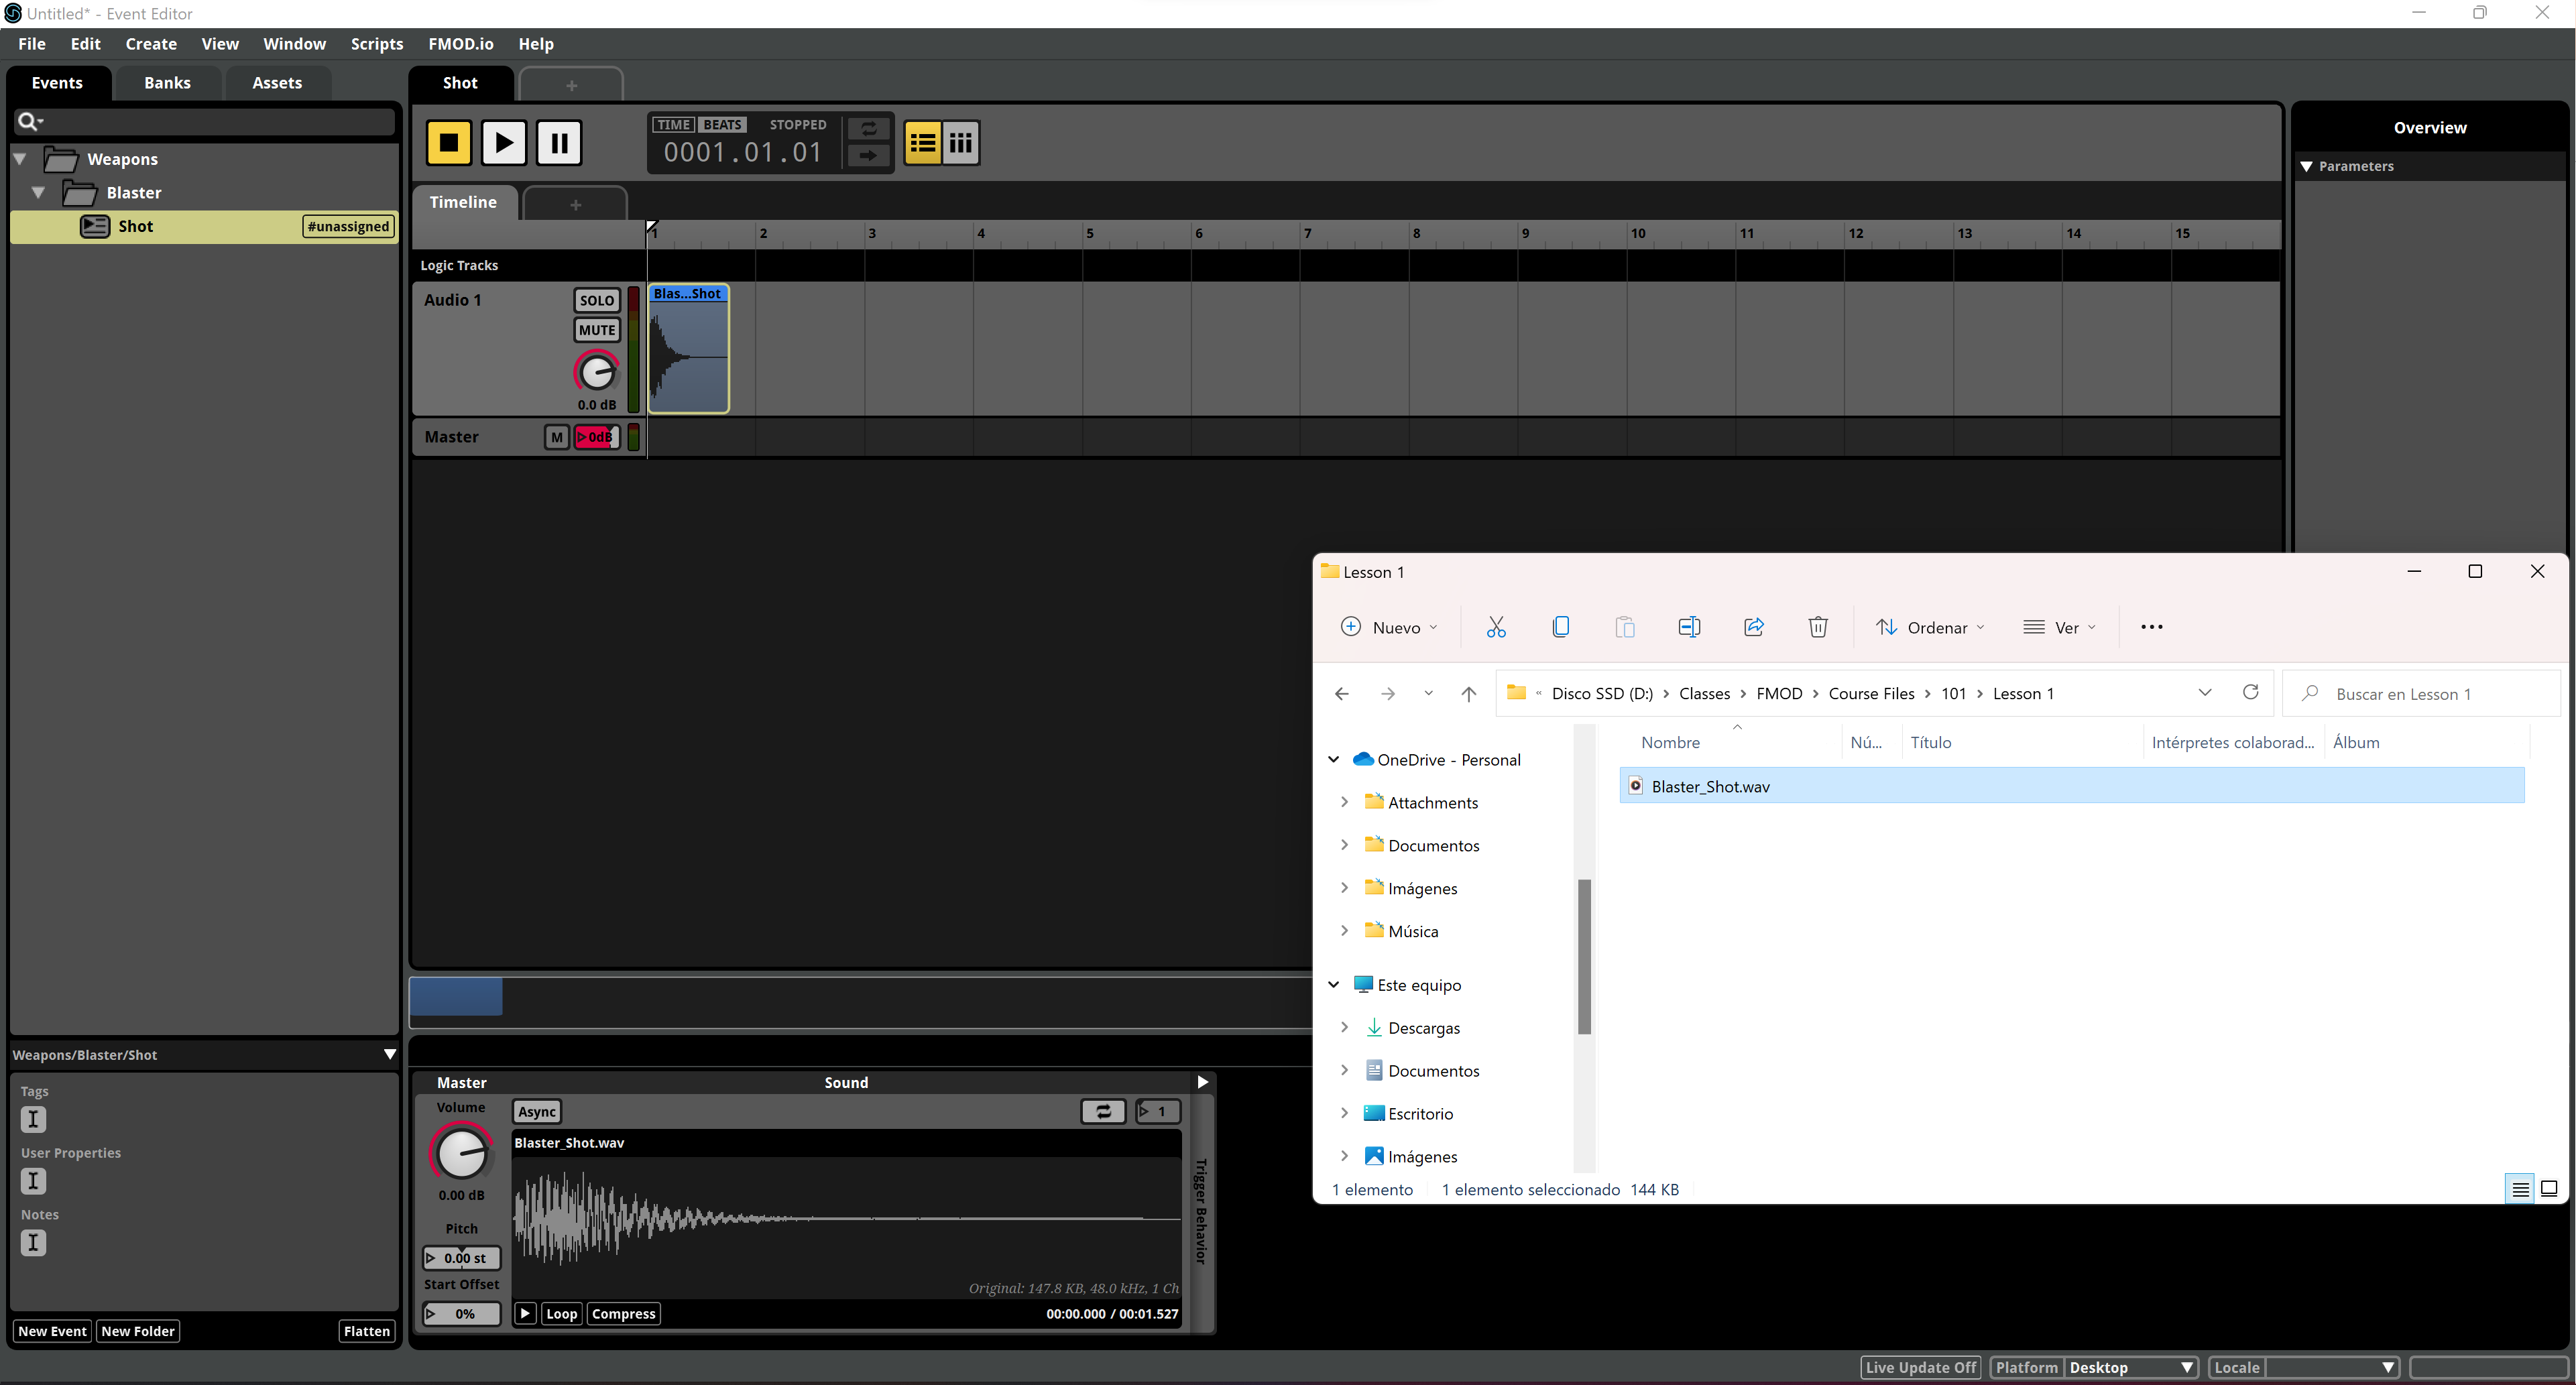2576x1385 pixels.
Task: Open the Weapons/Blaster/Shot properties dropdown triangle
Action: point(390,1054)
